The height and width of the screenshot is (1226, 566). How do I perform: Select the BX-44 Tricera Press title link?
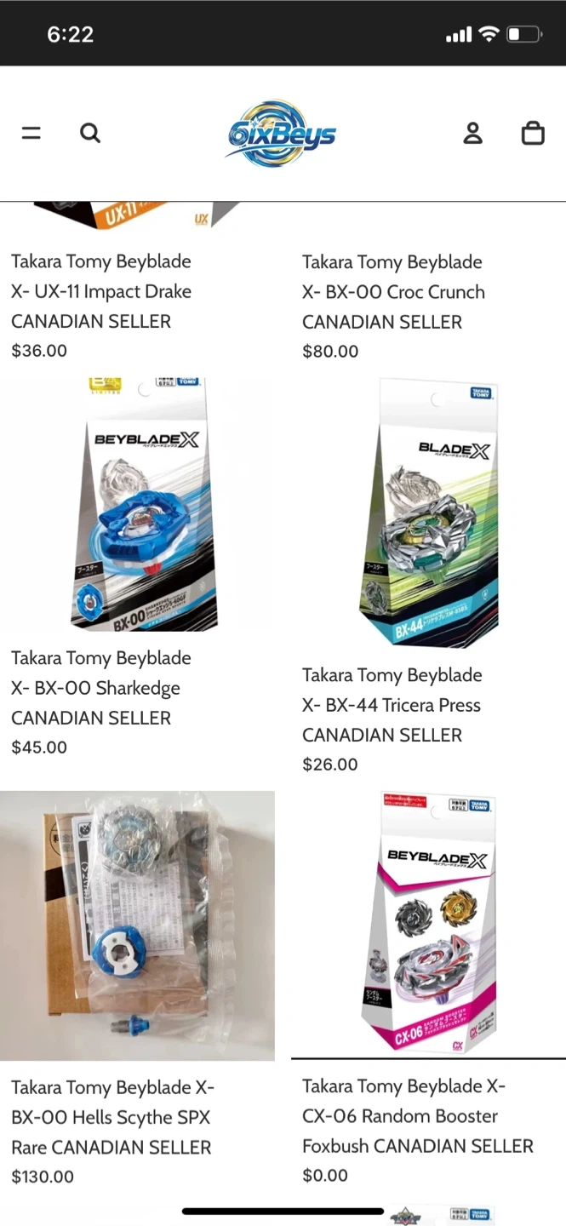[392, 705]
